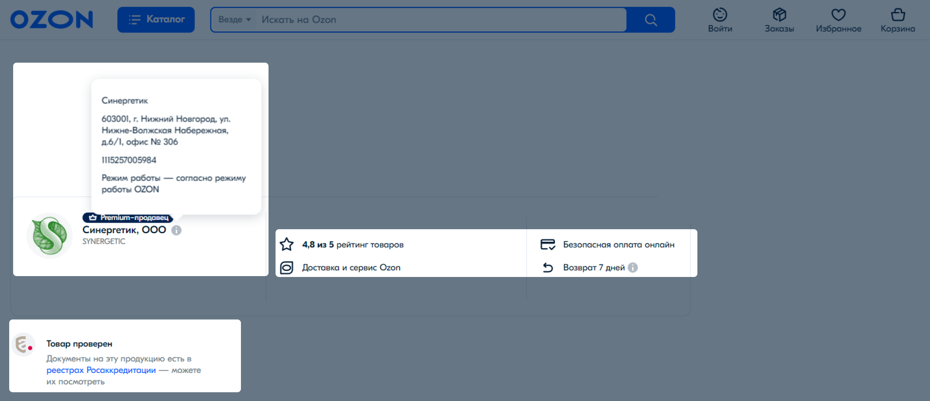Open Избранное via the heart icon
The height and width of the screenshot is (401, 930).
pyautogui.click(x=838, y=15)
